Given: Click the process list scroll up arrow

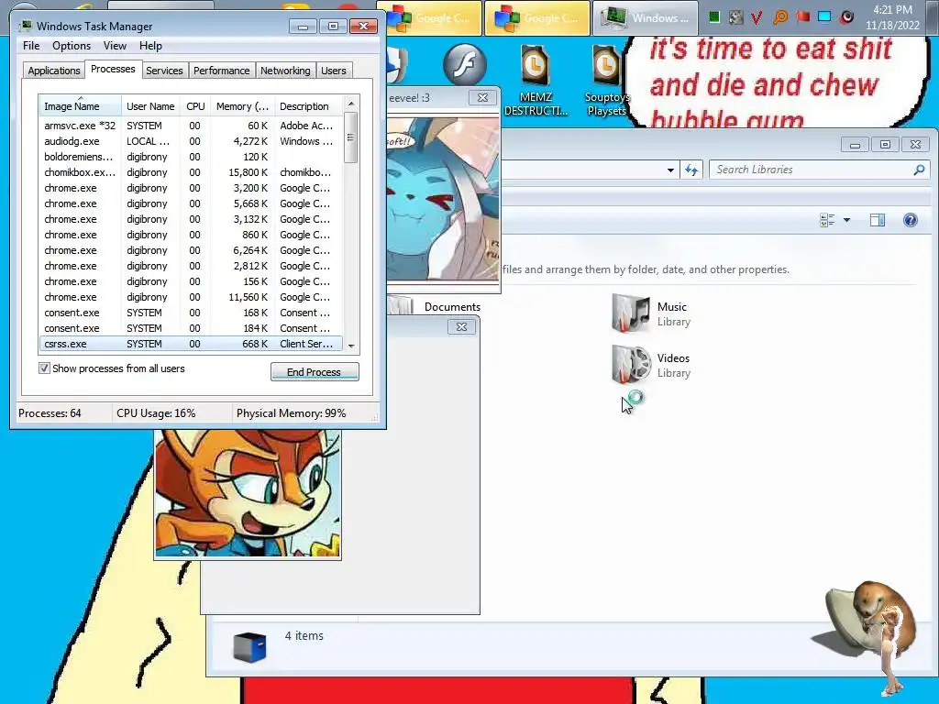Looking at the screenshot, I should 351,104.
